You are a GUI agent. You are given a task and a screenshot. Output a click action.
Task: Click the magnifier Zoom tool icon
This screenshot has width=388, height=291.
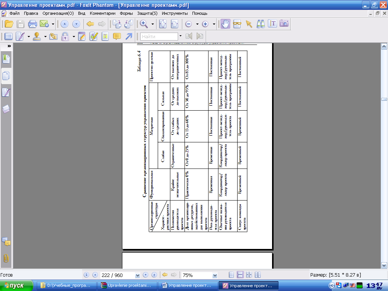tap(144, 24)
